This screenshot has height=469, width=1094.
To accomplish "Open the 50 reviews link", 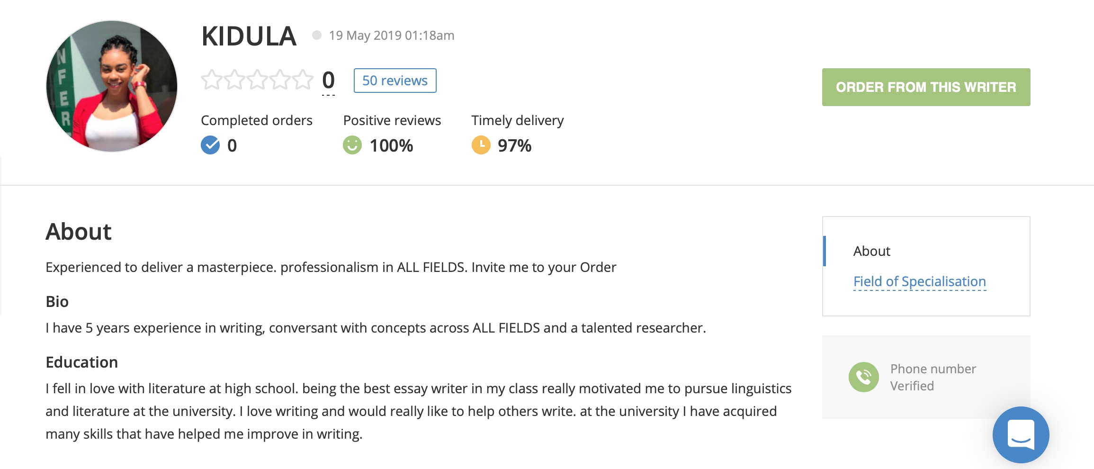I will click(395, 81).
